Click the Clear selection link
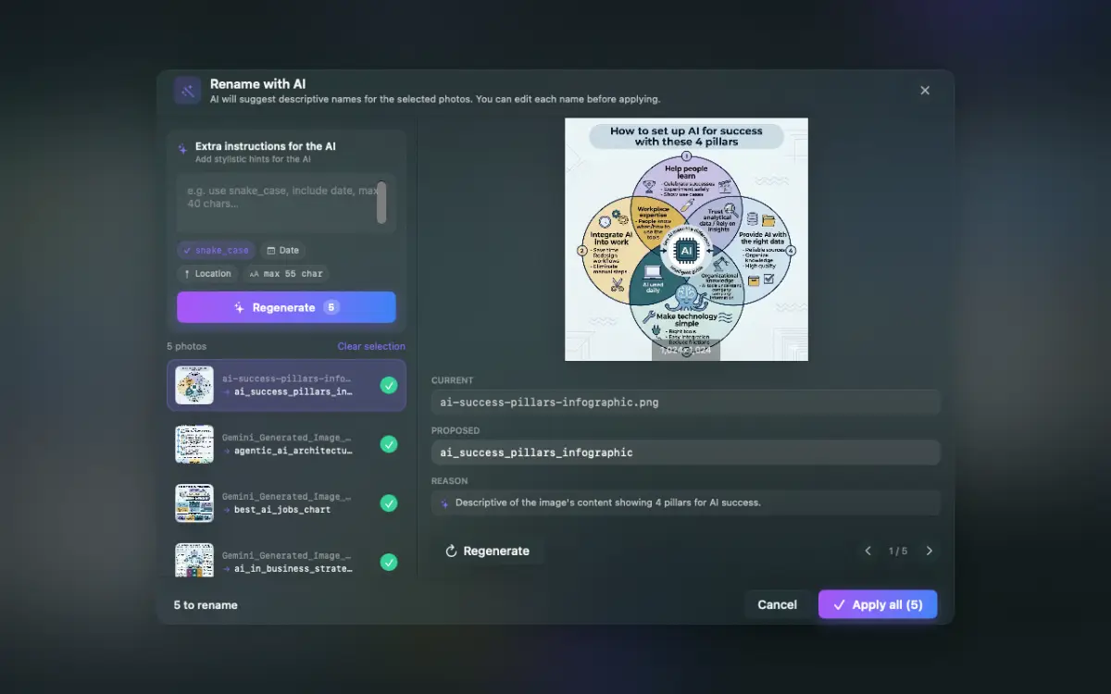Image resolution: width=1111 pixels, height=694 pixels. click(371, 346)
